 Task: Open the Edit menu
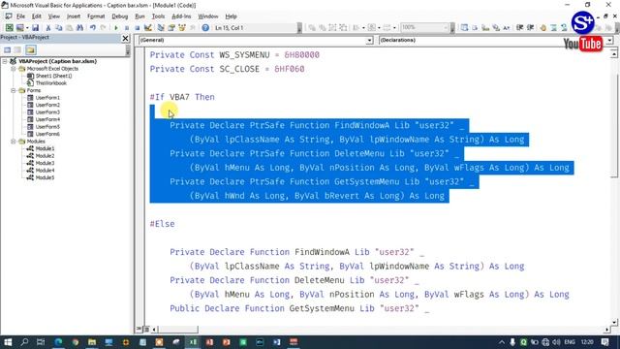pyautogui.click(x=37, y=16)
